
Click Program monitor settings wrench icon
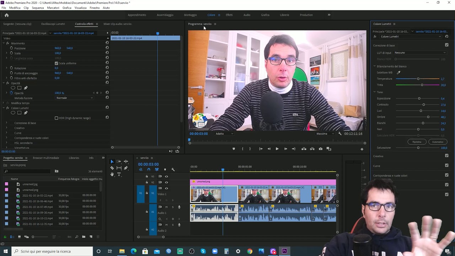340,134
